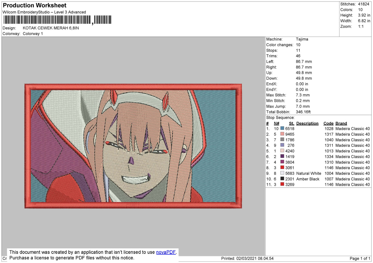
Task: Click the gray swatch for stop 3
Action: (x=282, y=140)
